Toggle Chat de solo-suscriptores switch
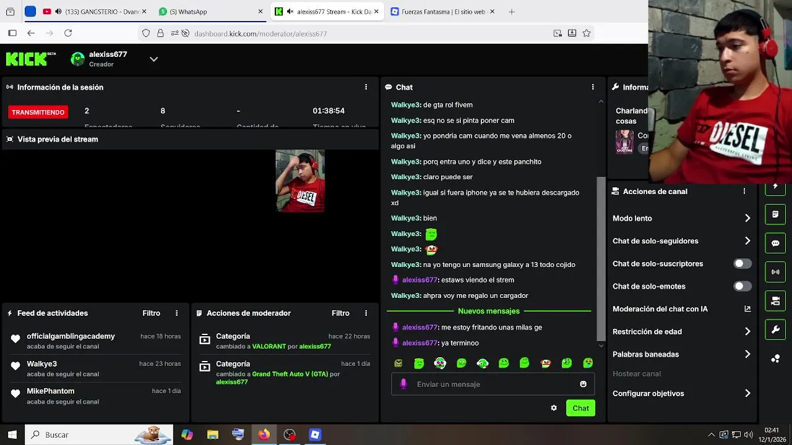Viewport: 792px width, 445px height. (742, 264)
